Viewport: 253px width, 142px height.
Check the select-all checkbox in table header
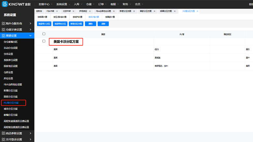44,34
